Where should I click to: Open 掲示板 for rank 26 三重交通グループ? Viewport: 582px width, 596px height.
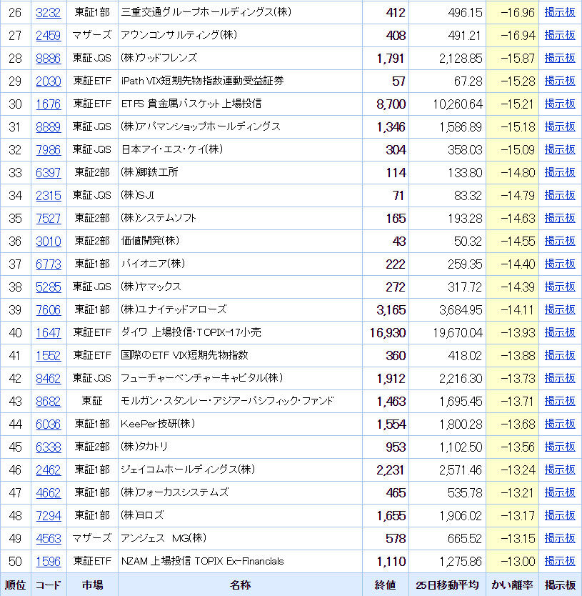point(560,13)
